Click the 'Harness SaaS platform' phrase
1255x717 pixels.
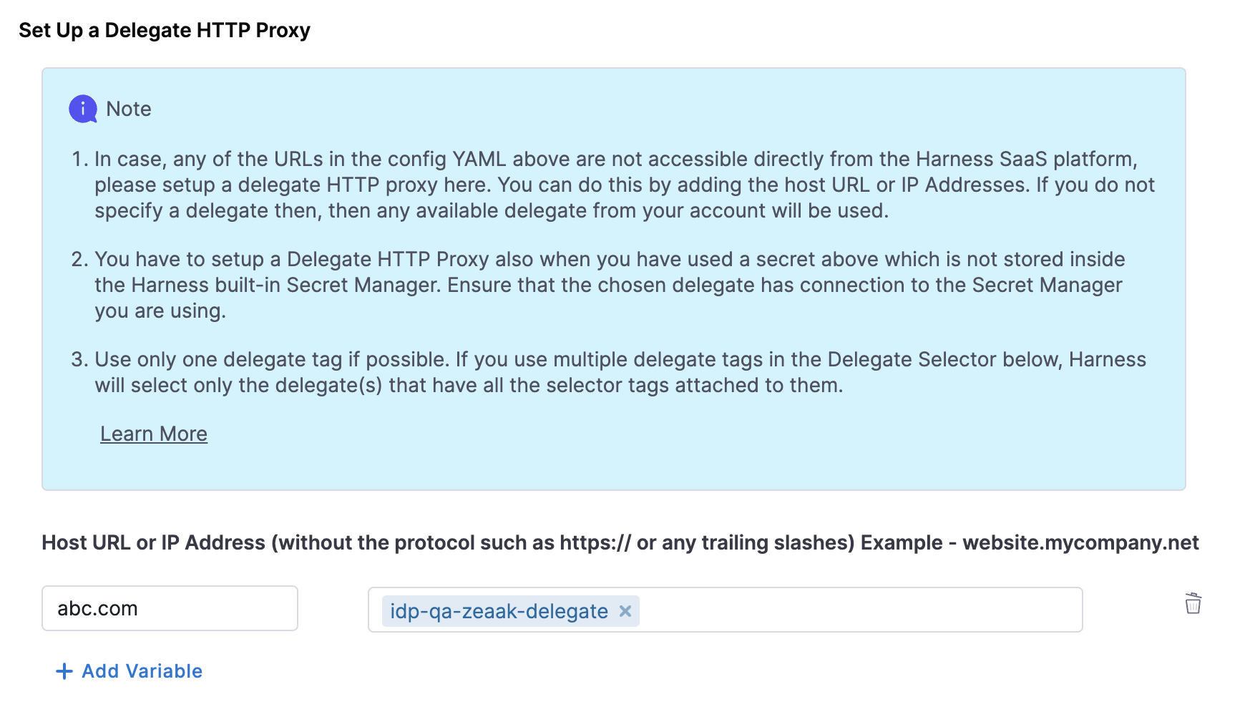click(1025, 159)
